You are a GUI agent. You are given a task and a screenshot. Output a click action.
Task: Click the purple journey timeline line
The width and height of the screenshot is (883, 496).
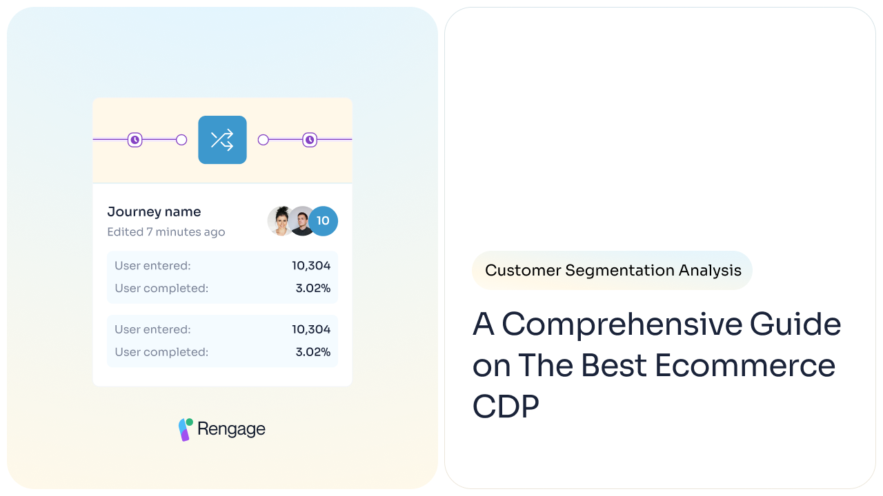(157, 140)
